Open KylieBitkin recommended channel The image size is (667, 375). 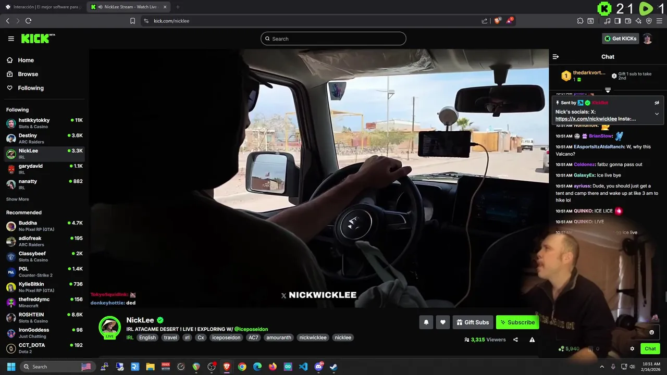pos(44,287)
